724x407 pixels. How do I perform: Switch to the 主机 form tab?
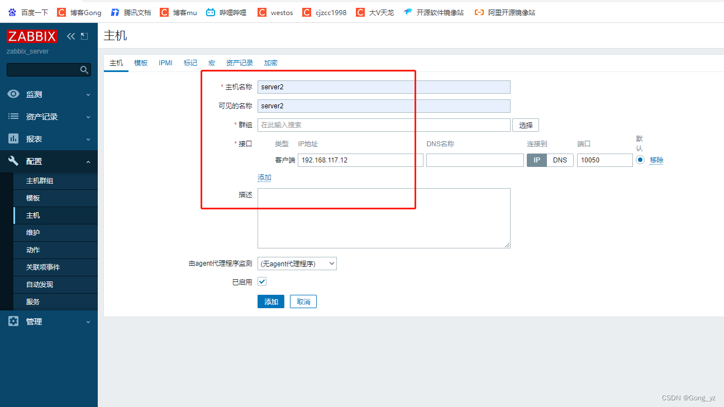116,63
